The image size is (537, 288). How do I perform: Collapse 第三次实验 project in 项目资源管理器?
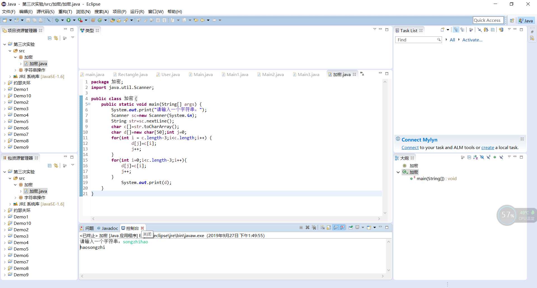click(x=5, y=44)
